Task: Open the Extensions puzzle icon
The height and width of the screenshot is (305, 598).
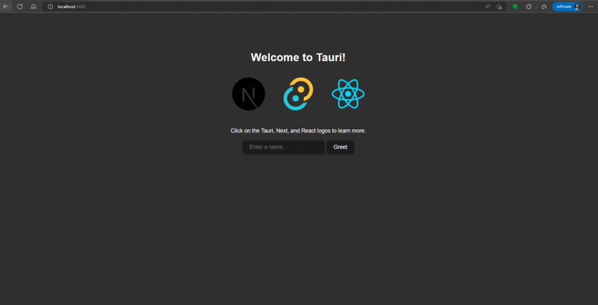Action: click(529, 6)
